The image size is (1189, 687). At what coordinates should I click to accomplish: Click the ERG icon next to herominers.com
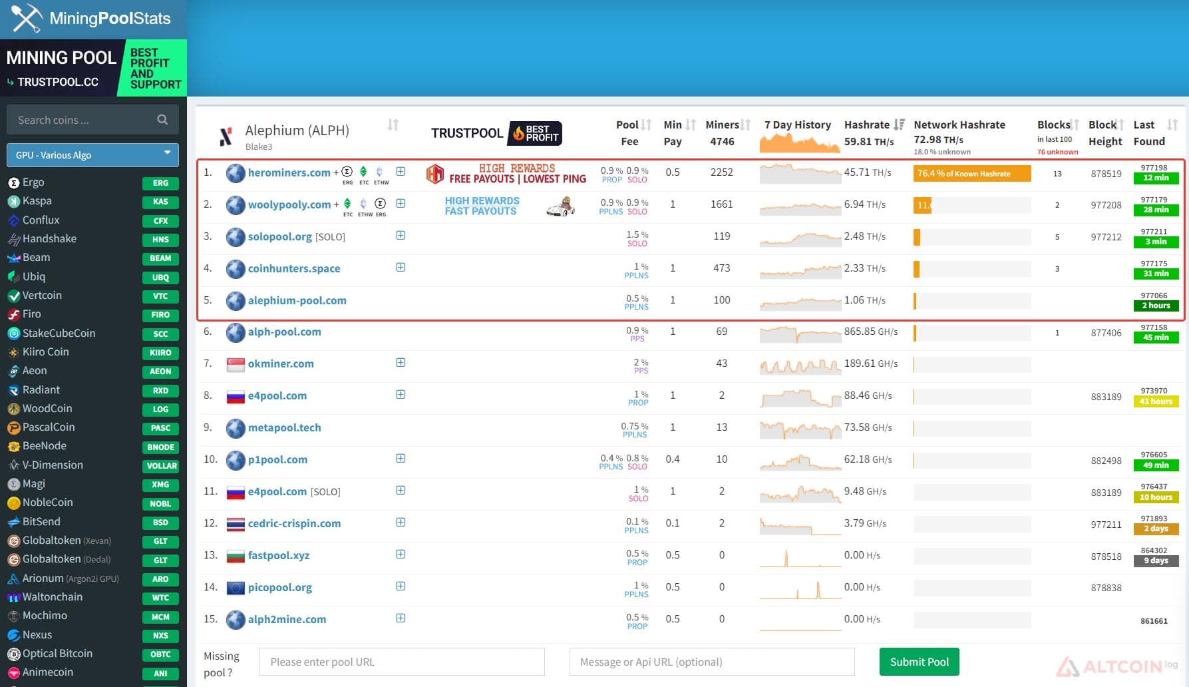347,172
